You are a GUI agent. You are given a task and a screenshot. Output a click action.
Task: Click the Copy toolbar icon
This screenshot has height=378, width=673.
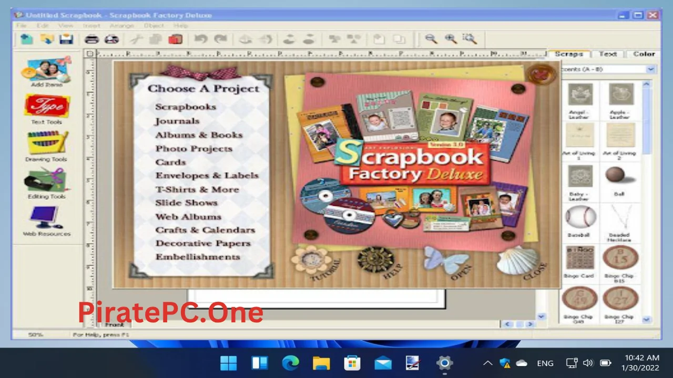click(x=155, y=39)
